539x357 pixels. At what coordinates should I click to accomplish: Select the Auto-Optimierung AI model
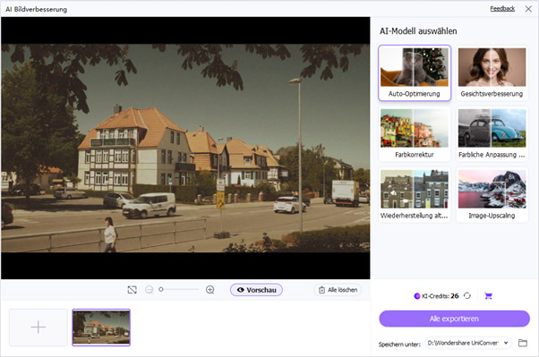415,72
